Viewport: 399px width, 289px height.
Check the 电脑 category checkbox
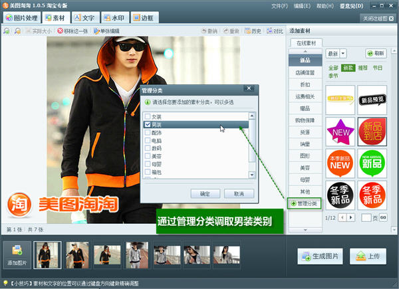click(x=148, y=140)
